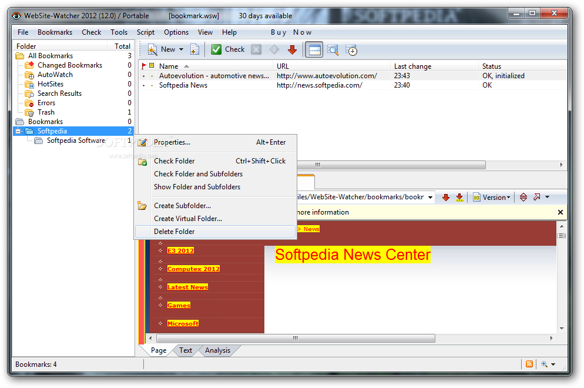Open the Options menu
The image size is (584, 388).
coord(176,32)
